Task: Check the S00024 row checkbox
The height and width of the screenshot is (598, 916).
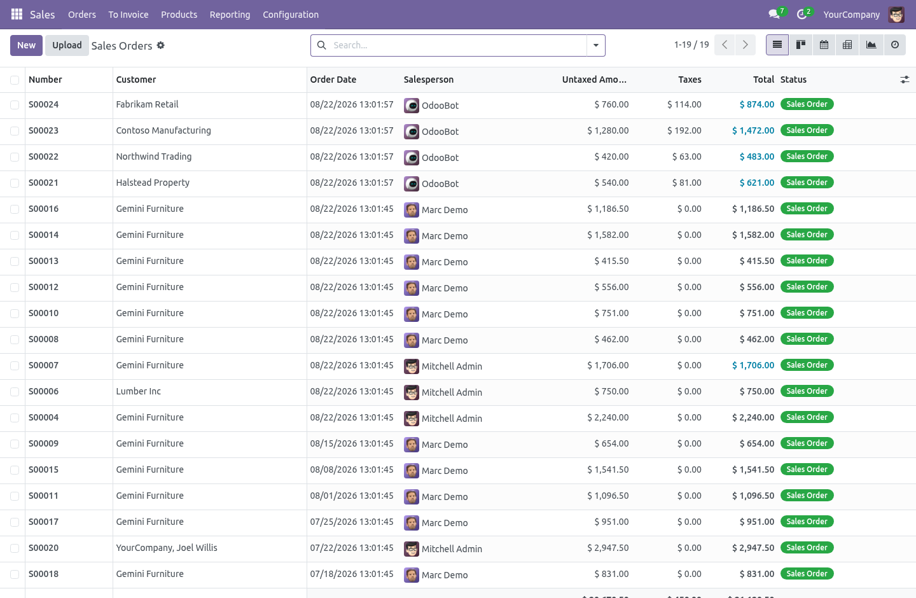Action: tap(15, 105)
